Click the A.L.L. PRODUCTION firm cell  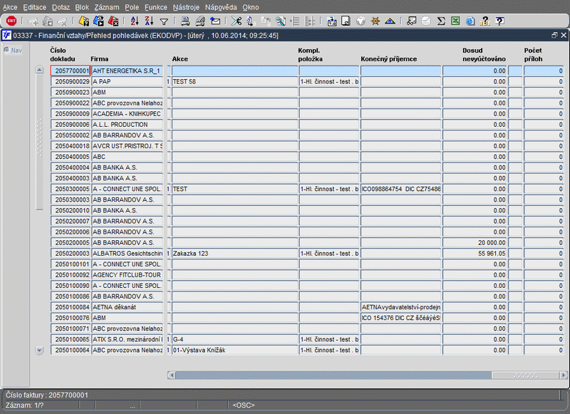tap(127, 125)
